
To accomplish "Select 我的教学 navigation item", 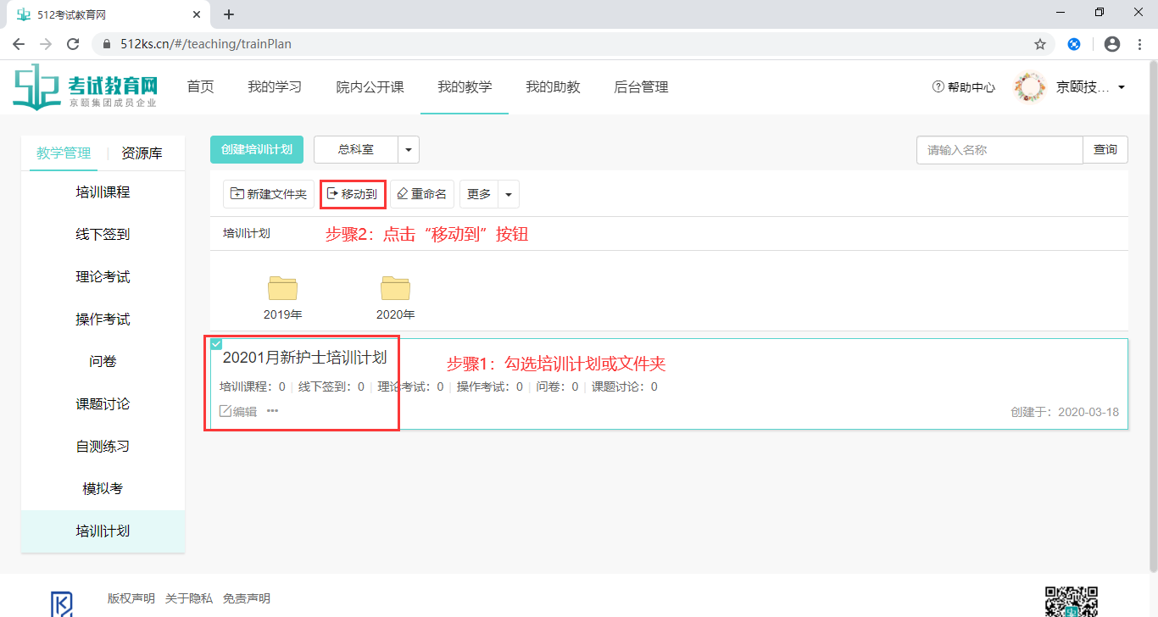I will [465, 86].
